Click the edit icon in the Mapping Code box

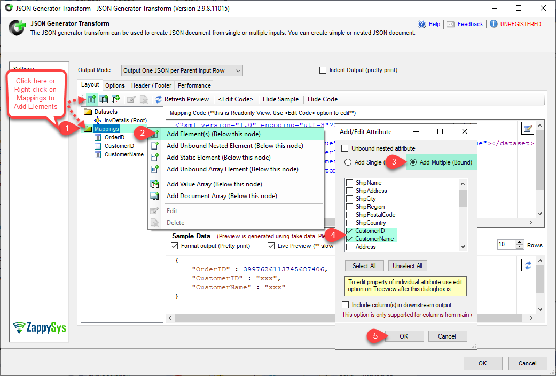point(528,128)
